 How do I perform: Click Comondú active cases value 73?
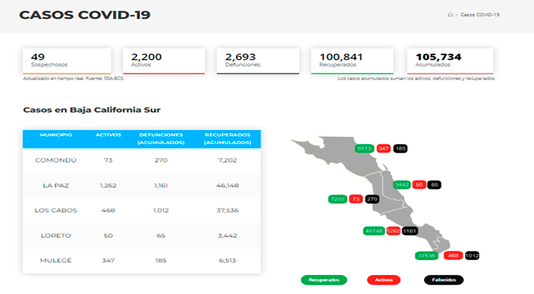[108, 160]
